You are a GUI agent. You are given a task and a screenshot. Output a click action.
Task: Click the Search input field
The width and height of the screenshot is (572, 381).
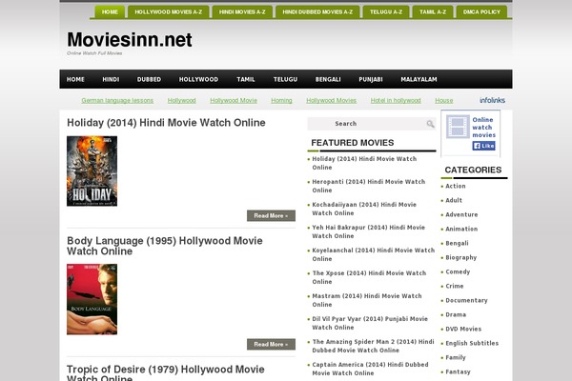pos(367,124)
